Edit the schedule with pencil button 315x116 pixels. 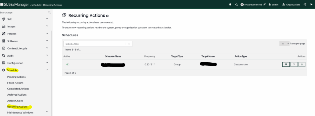click(294, 64)
